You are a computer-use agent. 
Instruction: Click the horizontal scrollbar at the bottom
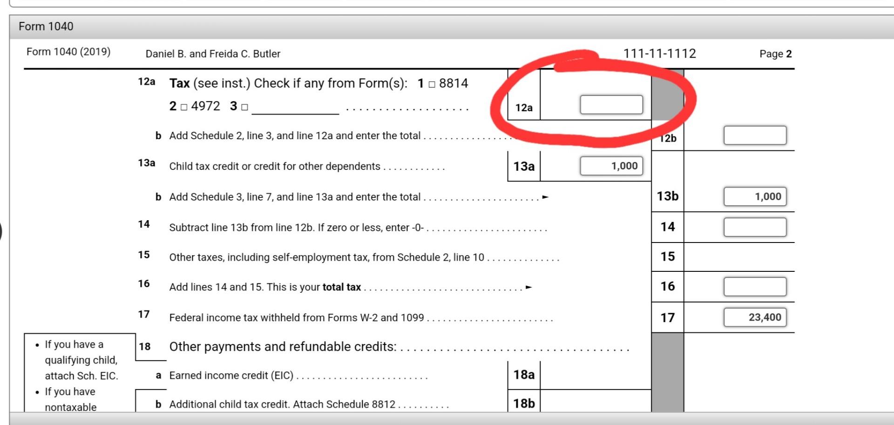(447, 420)
